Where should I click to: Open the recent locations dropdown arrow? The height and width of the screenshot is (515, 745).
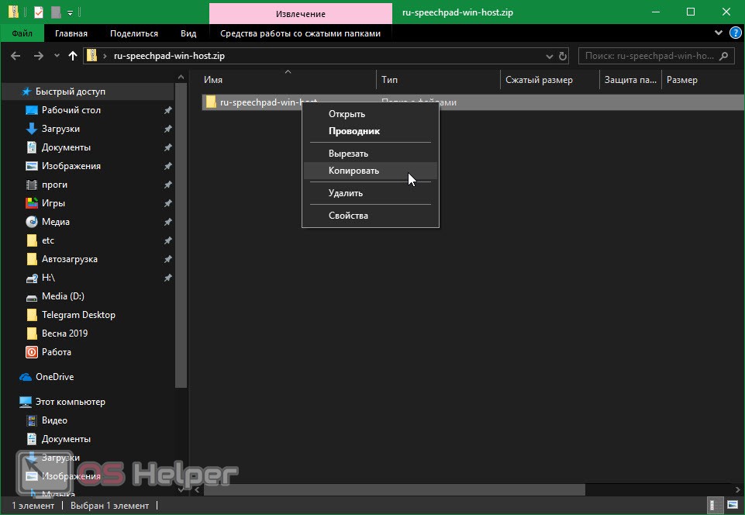55,56
